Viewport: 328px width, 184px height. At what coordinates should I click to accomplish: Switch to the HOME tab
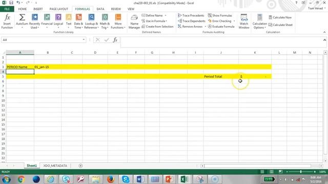tap(23, 9)
